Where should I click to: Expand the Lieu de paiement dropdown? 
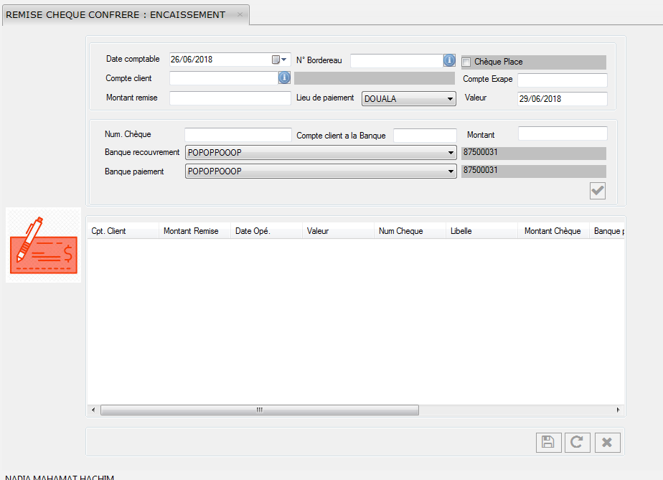(x=451, y=98)
